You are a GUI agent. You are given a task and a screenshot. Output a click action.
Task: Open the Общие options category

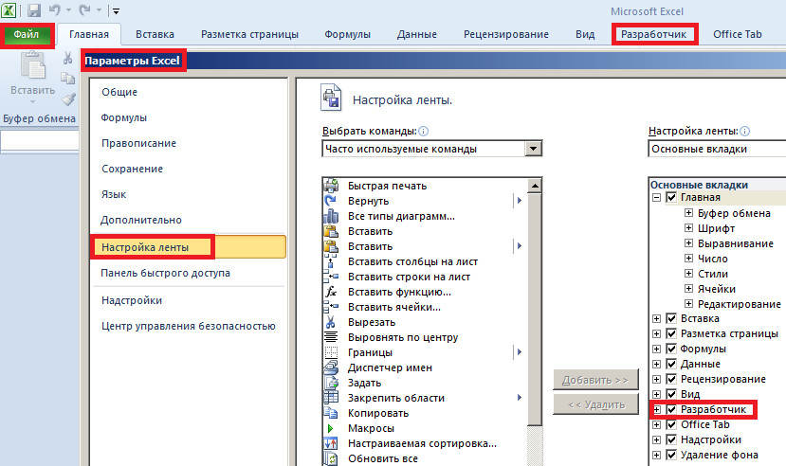[119, 92]
